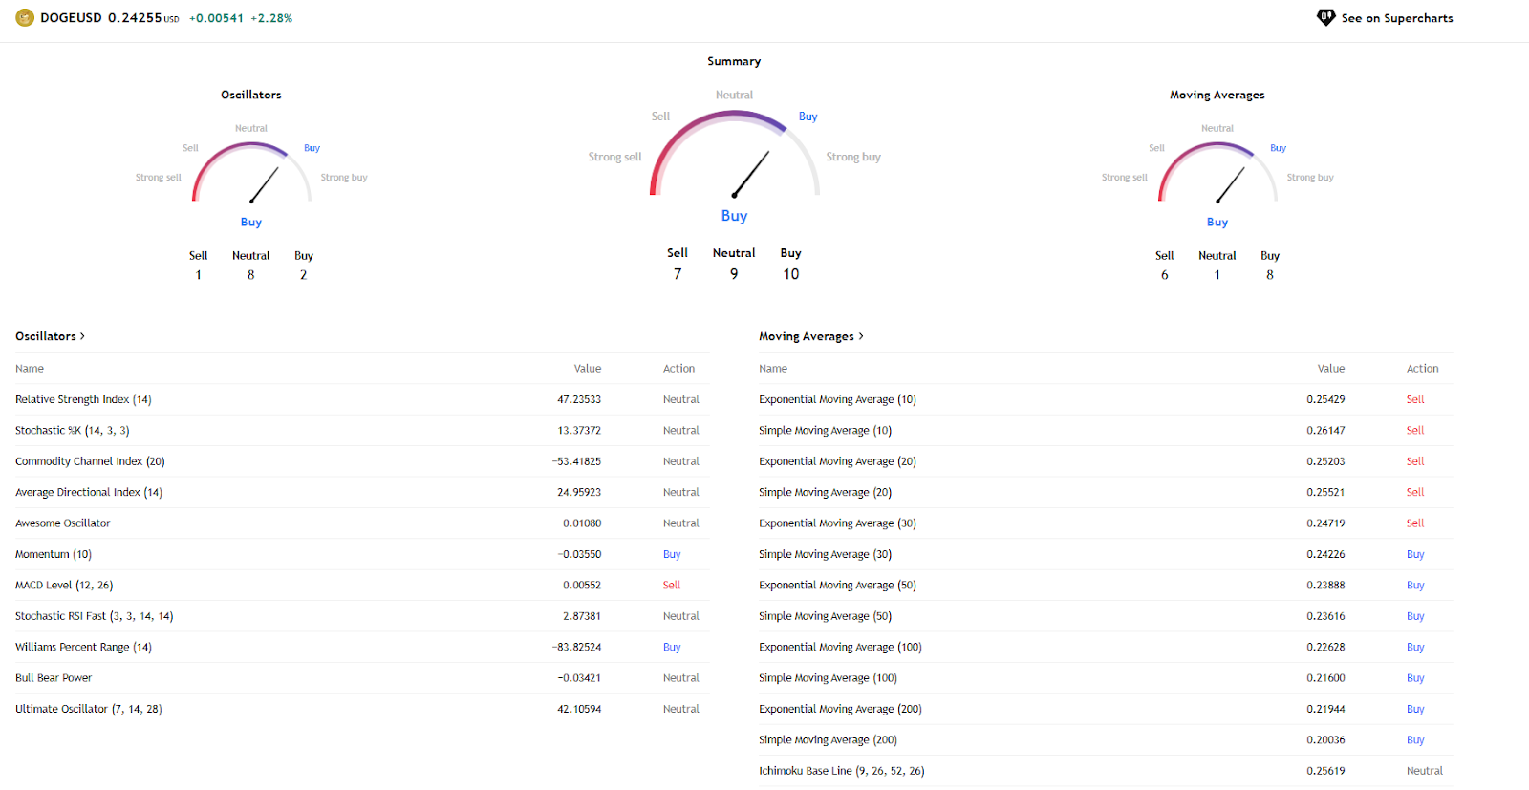Click the Momentum (10) Buy action
The height and width of the screenshot is (790, 1529).
tap(672, 554)
